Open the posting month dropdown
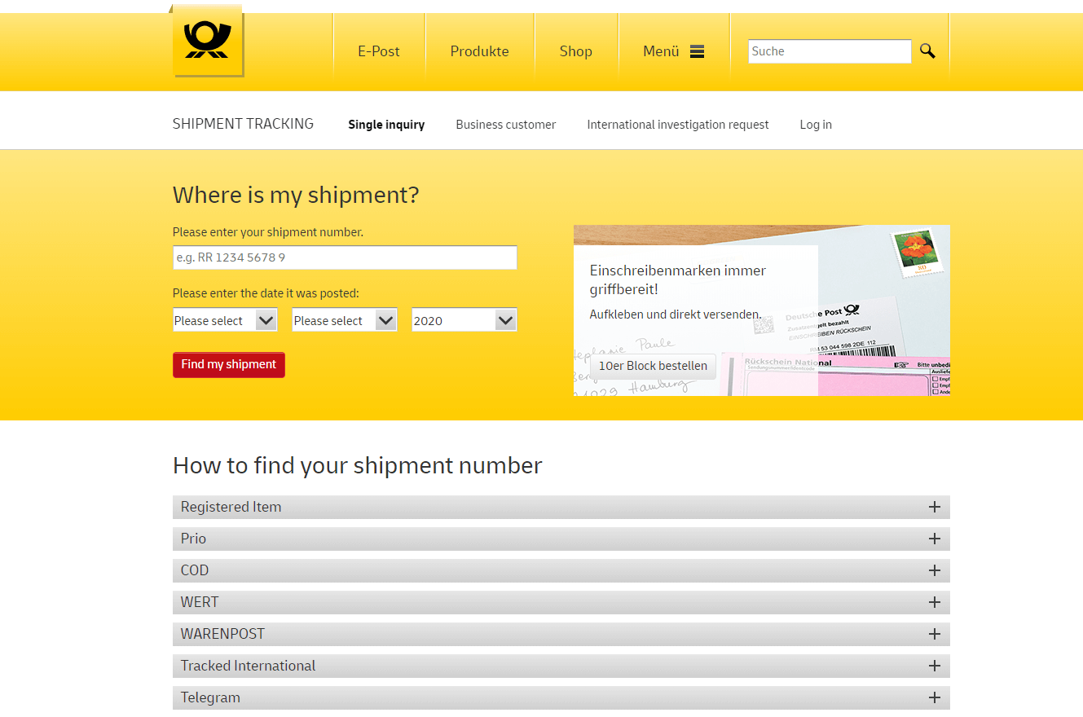Image resolution: width=1083 pixels, height=717 pixels. (x=343, y=319)
